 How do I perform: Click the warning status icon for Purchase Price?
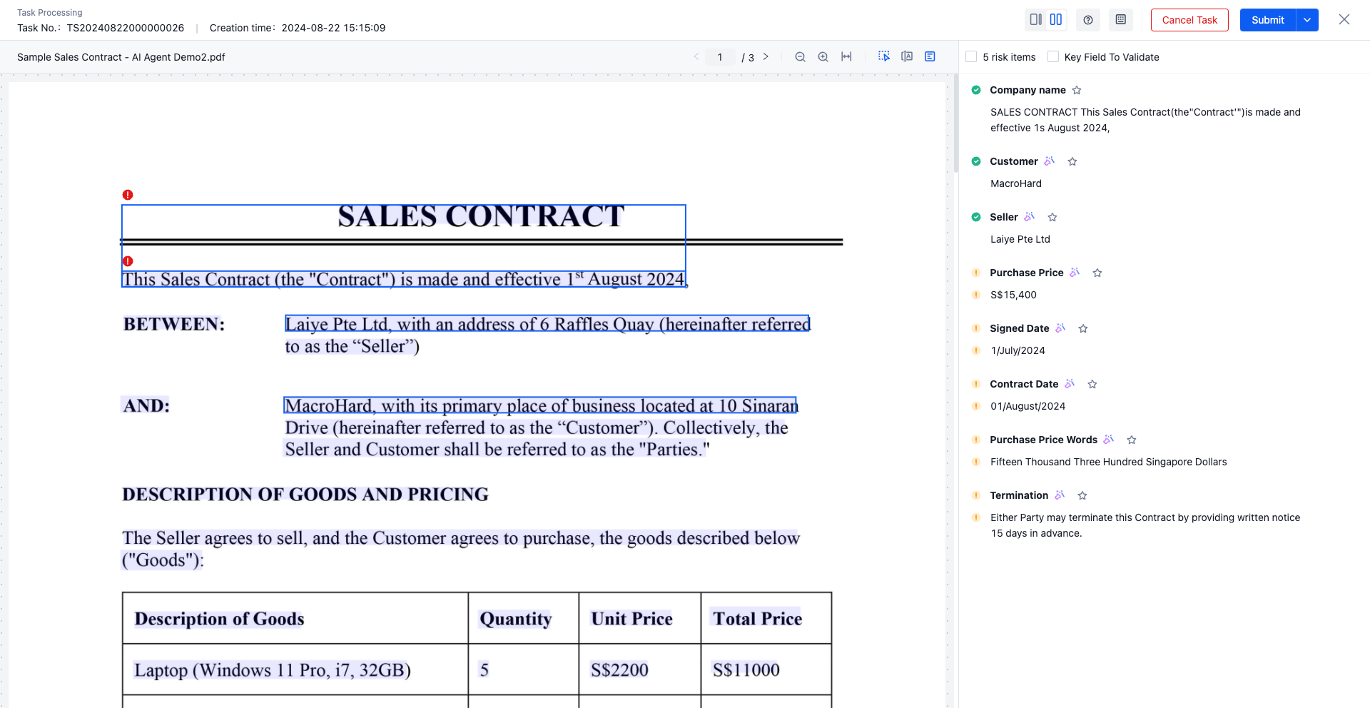[x=976, y=273]
